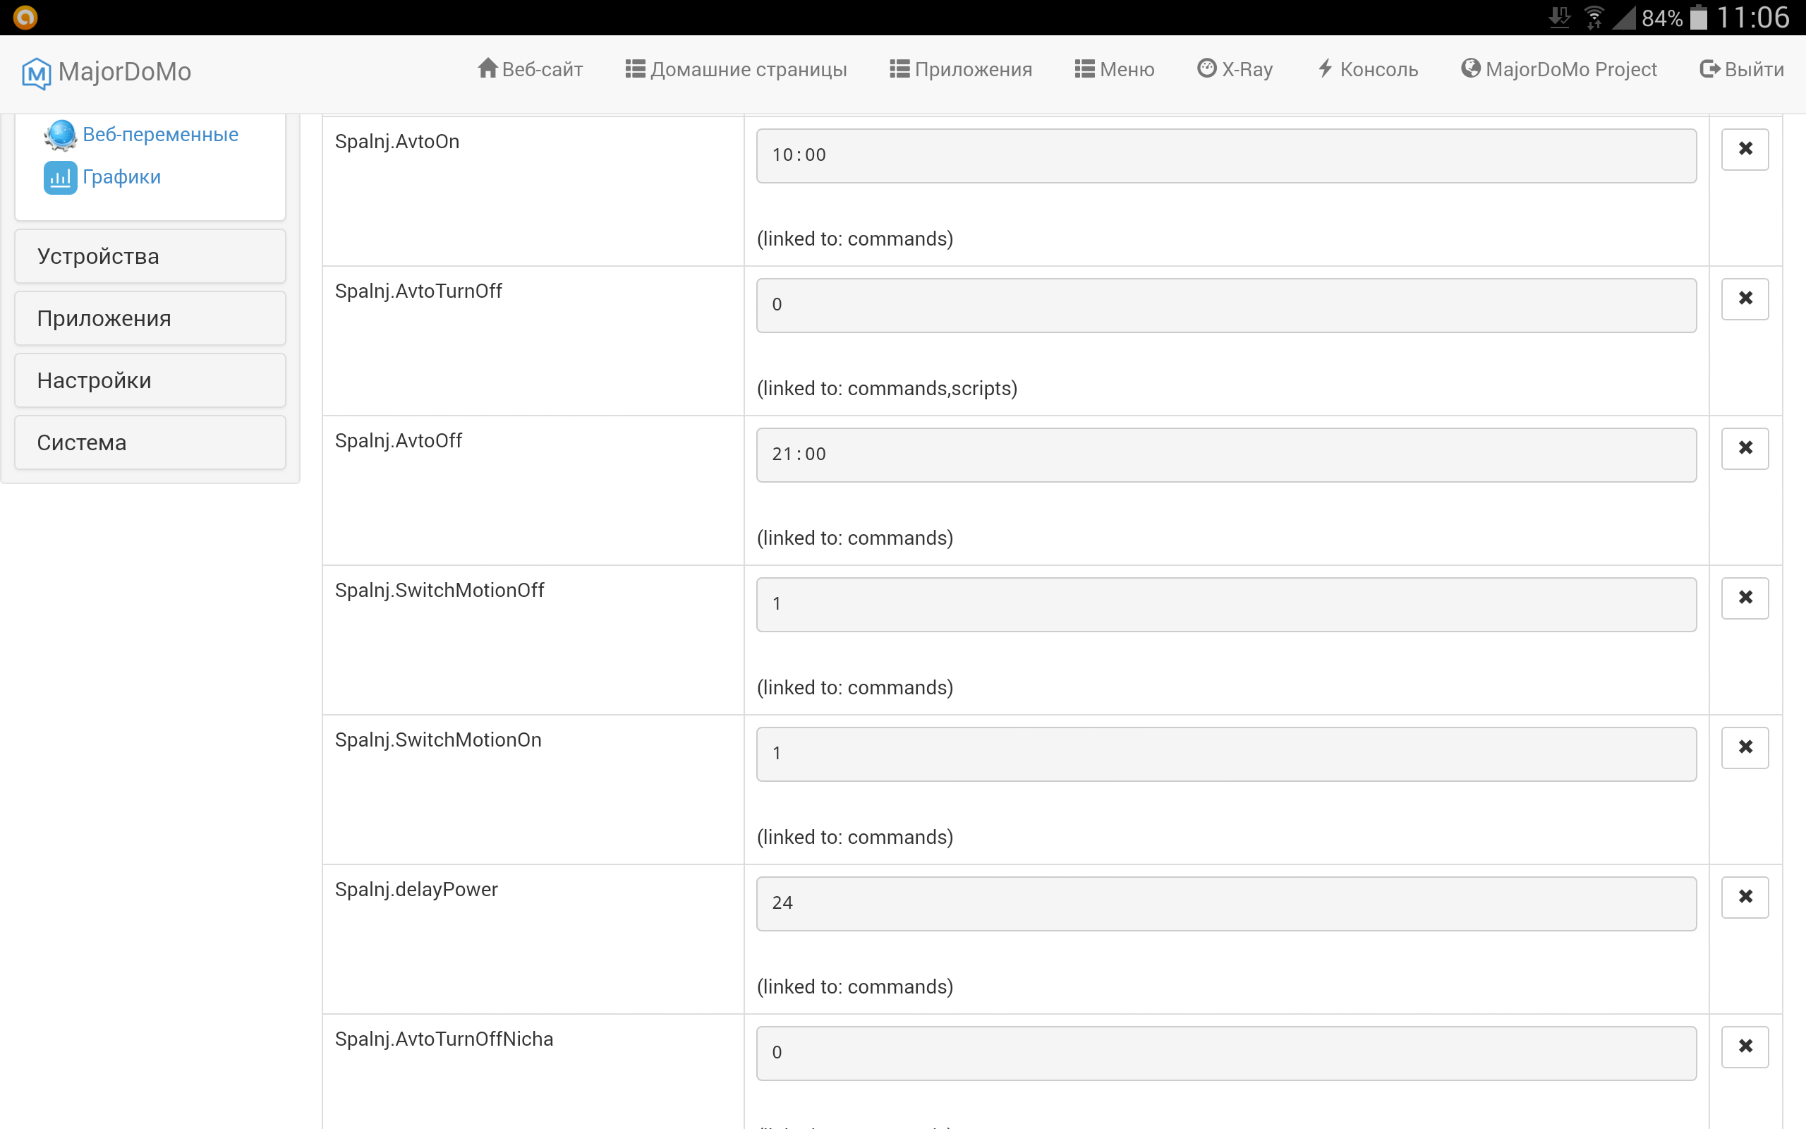Click the globe icon for MajorDoMo Project
This screenshot has height=1129, width=1806.
click(1470, 68)
